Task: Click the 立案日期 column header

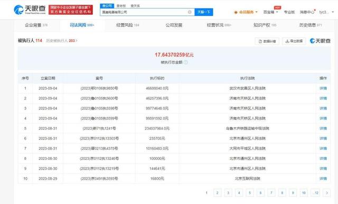Action: tap(48, 78)
